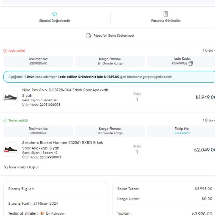The height and width of the screenshot is (215, 215).
Task: Open the Skechers Basket Homme shoe thumbnail
Action: [11, 150]
